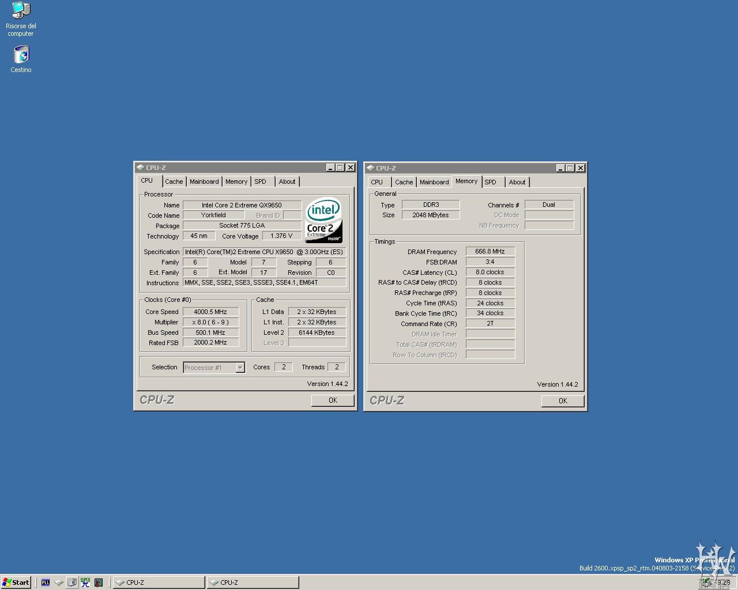Screen dimensions: 738x590
Task: Click the network tray icon near clock
Action: coord(706,583)
